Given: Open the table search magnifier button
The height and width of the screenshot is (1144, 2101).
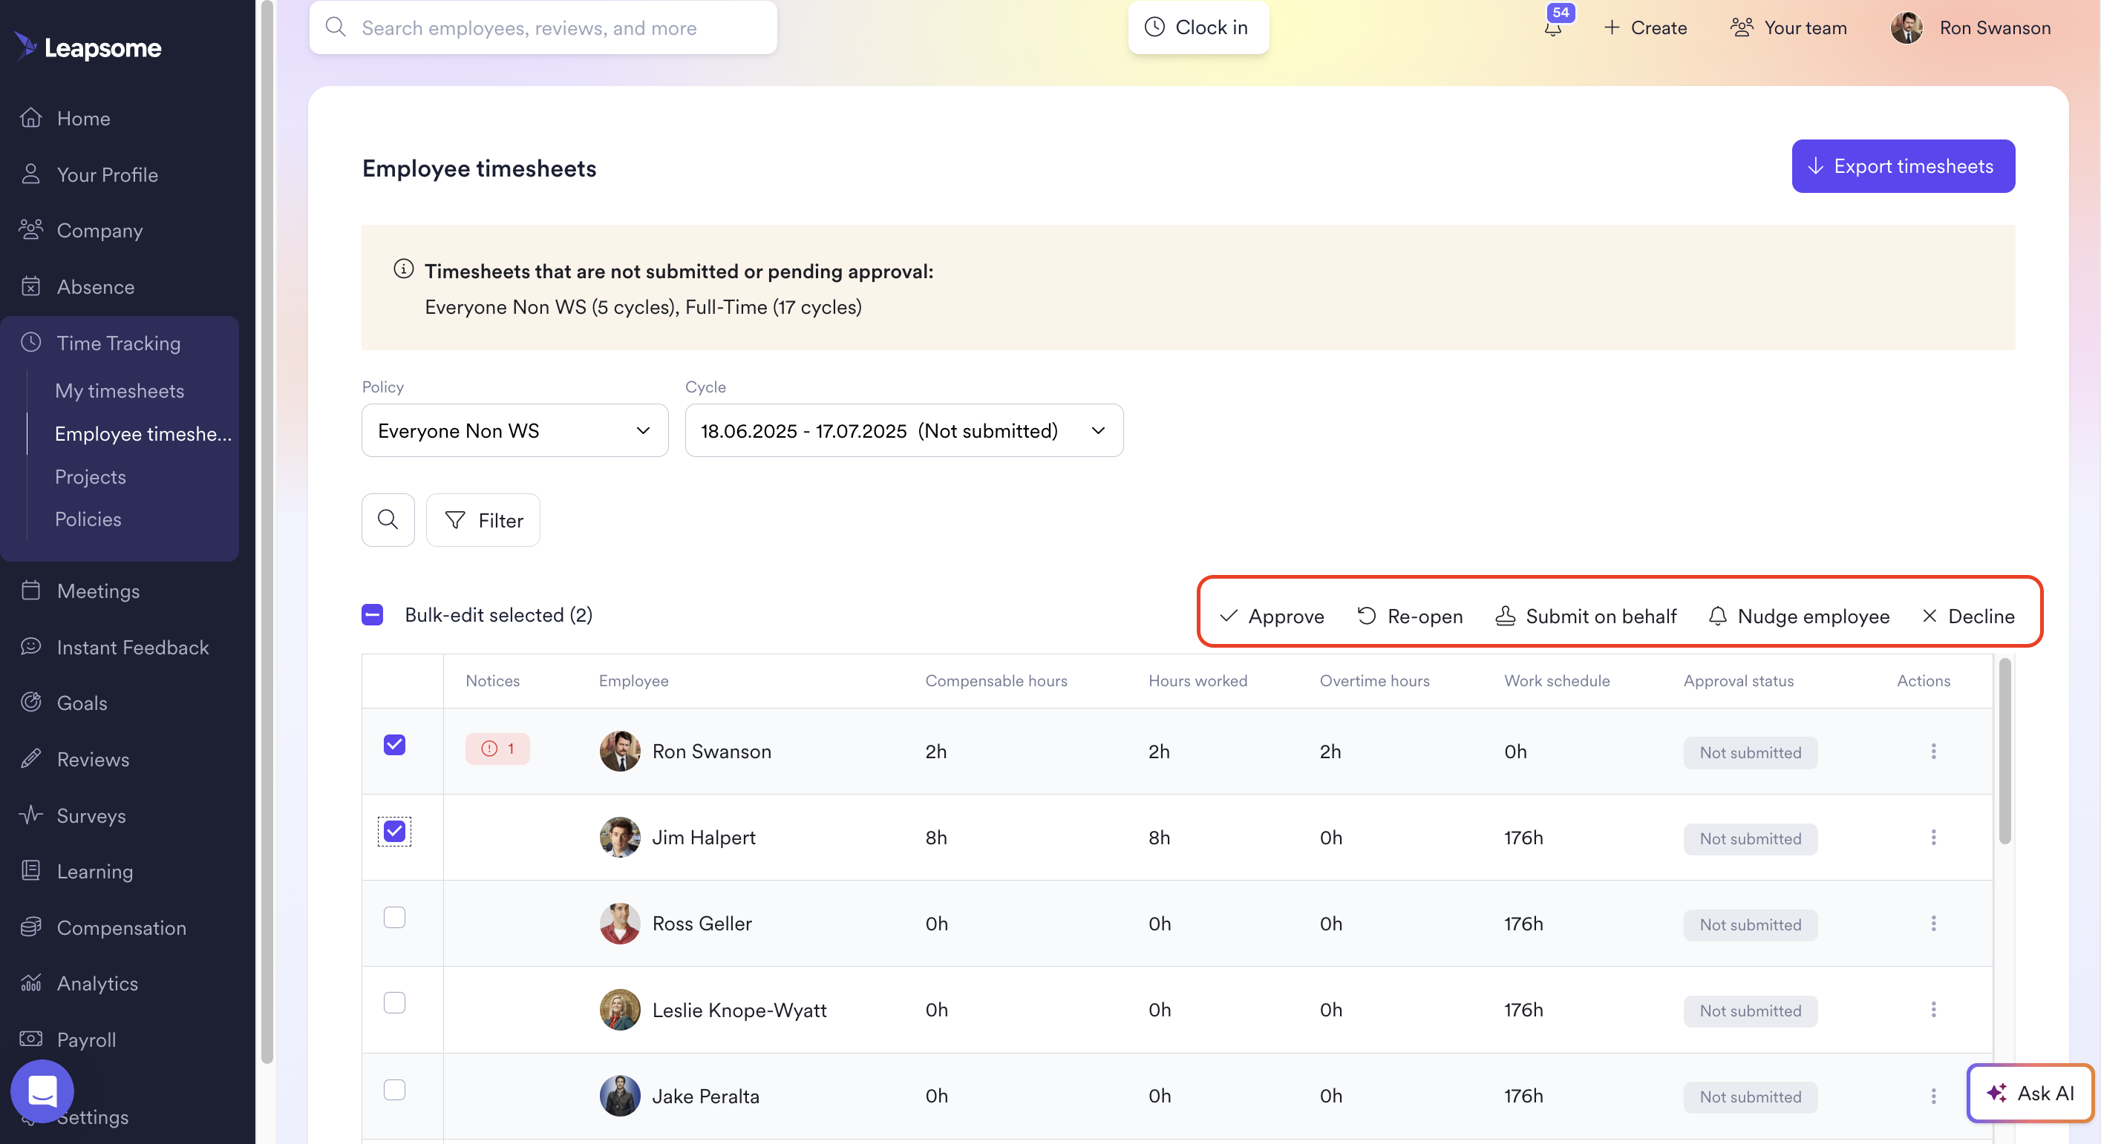Looking at the screenshot, I should [x=388, y=520].
